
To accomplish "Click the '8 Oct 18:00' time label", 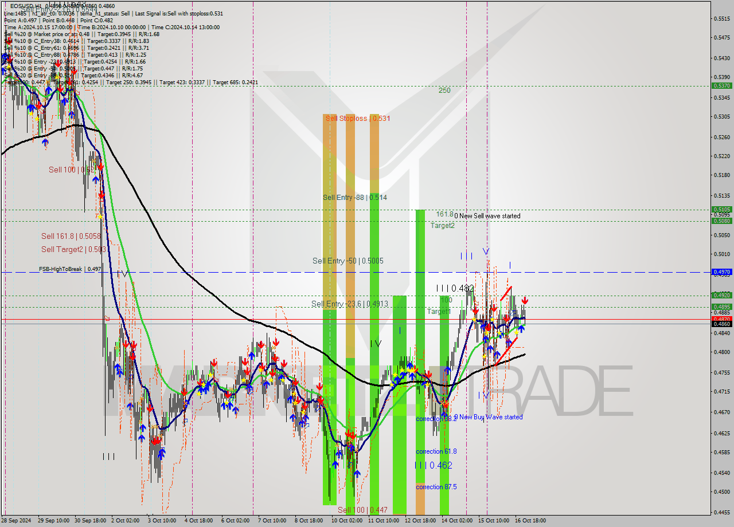I will pyautogui.click(x=309, y=521).
